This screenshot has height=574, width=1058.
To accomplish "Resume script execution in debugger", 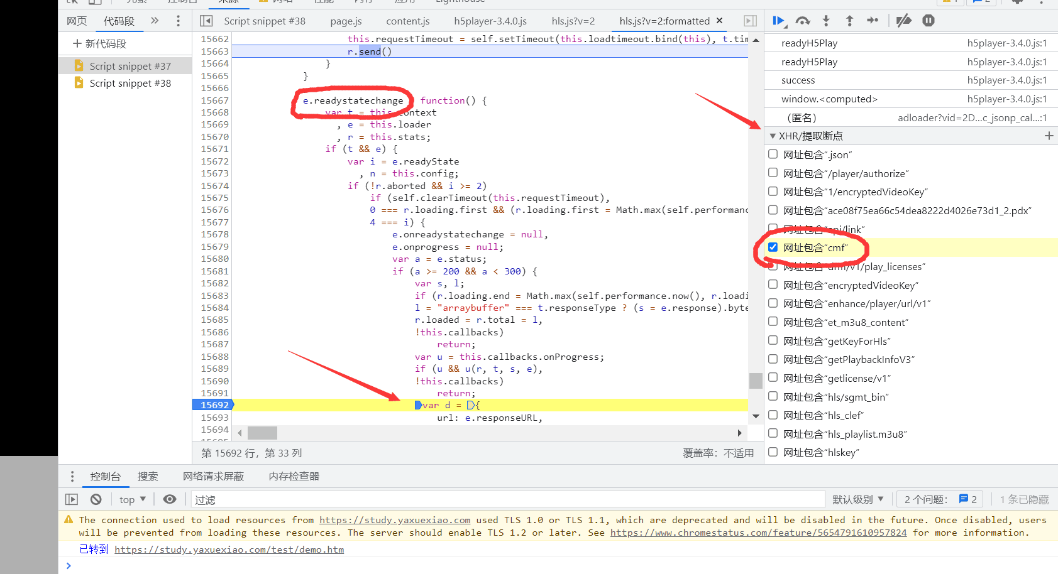I will (778, 21).
